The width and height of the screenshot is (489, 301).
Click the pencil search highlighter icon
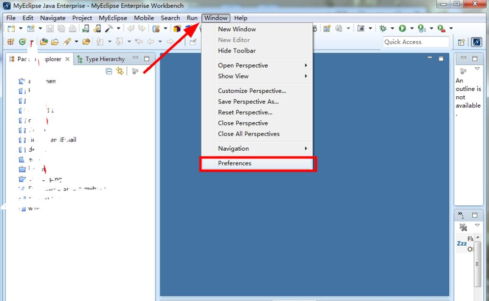(67, 41)
